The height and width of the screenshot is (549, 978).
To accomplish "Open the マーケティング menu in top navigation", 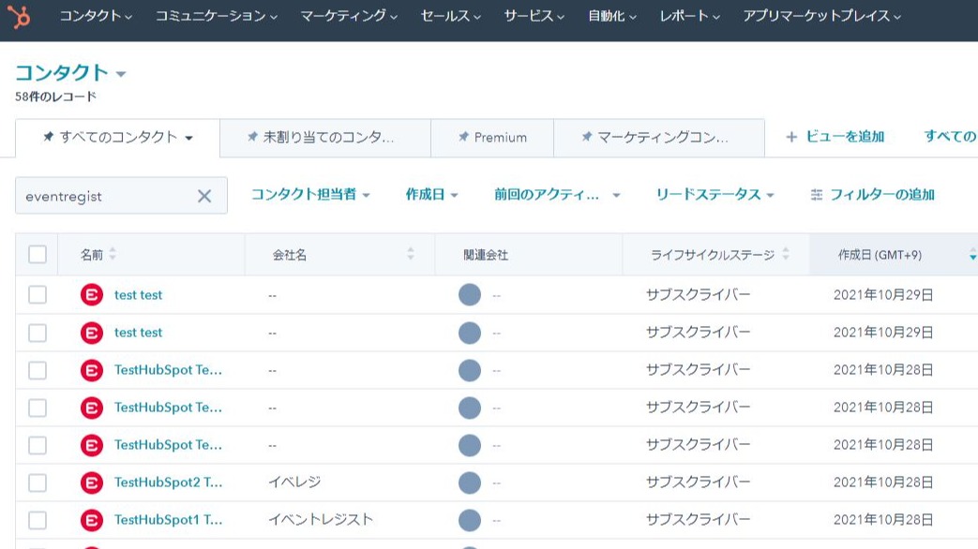I will click(348, 16).
